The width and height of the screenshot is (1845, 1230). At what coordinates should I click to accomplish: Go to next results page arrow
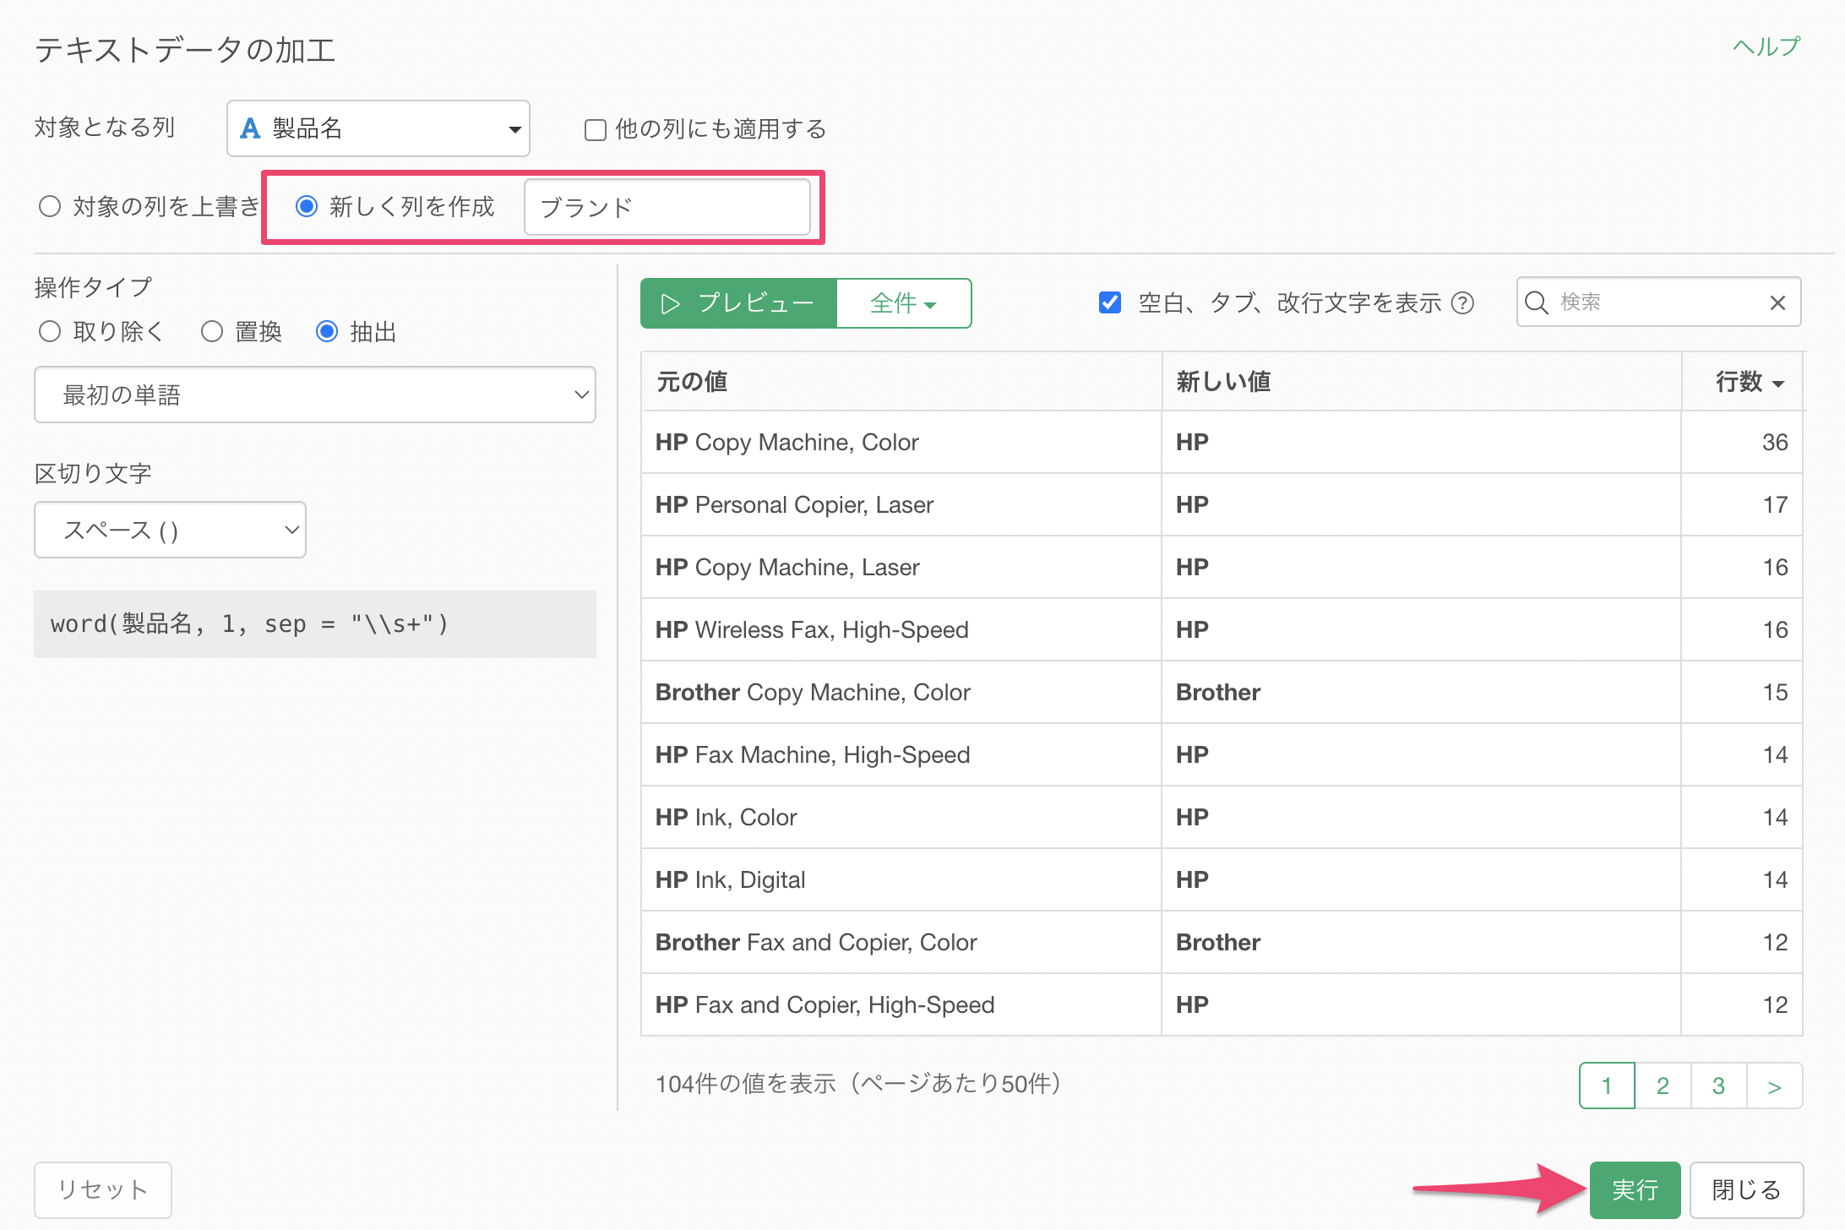(1774, 1086)
